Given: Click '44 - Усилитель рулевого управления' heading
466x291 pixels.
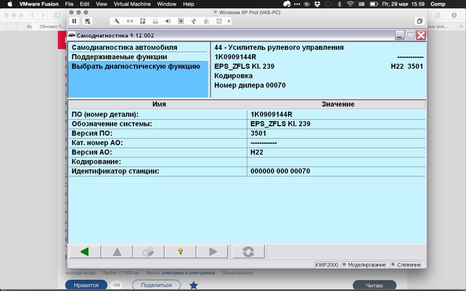Looking at the screenshot, I should 279,47.
